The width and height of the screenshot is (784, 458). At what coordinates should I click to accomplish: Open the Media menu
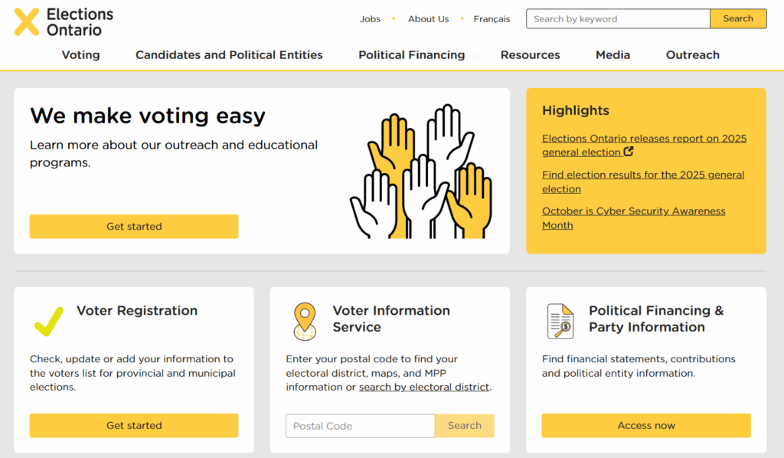(612, 55)
